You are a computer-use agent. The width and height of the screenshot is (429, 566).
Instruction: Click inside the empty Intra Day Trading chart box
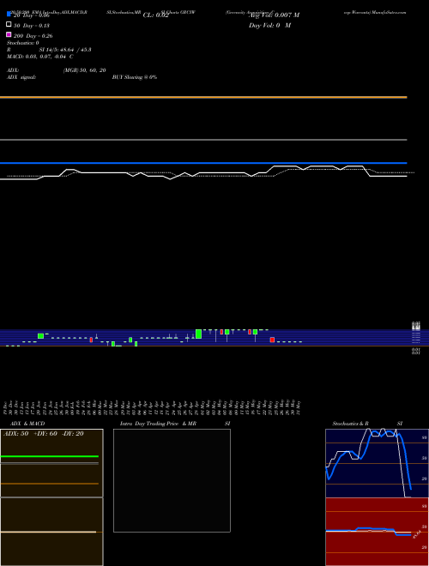[172, 480]
